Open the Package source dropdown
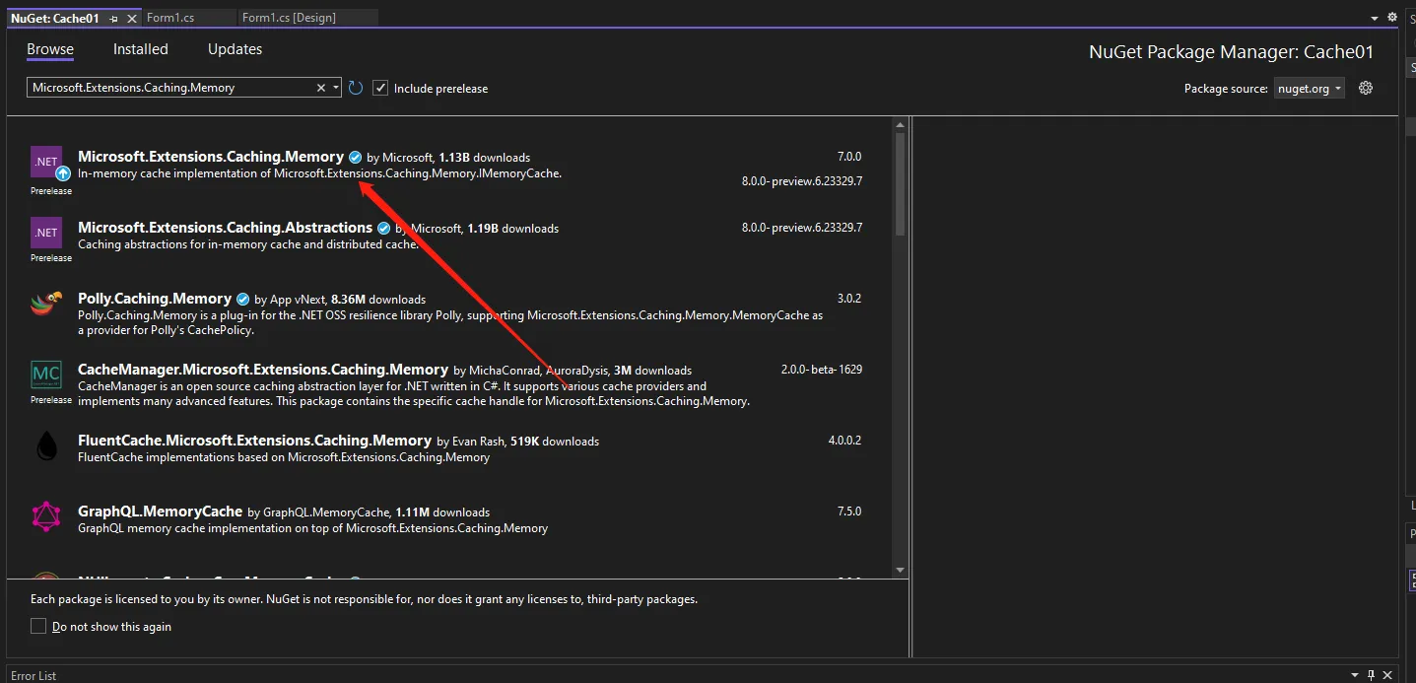Viewport: 1416px width, 683px height. click(1309, 88)
